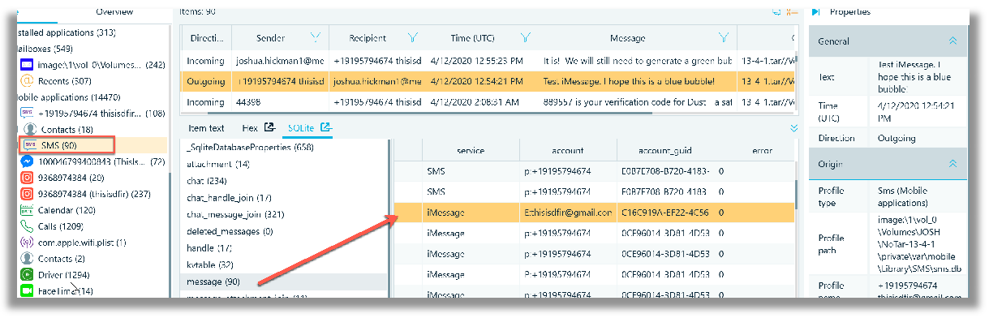Filter the Message column

(723, 37)
